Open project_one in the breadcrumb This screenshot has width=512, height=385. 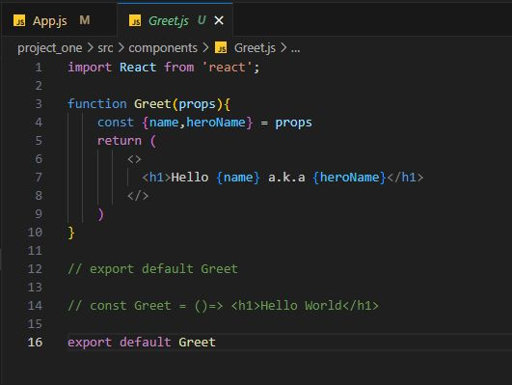(49, 48)
